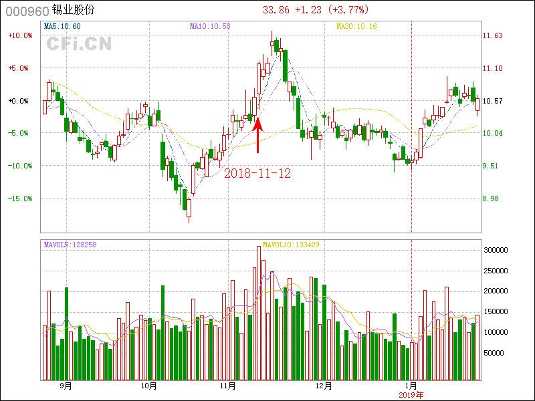Click the 300000 volume axis label
The width and height of the screenshot is (535, 401).
(499, 250)
